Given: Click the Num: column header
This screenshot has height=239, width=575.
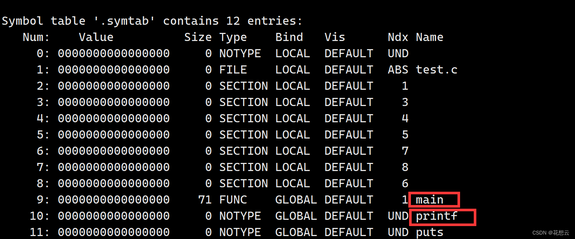Looking at the screenshot, I should pos(36,37).
